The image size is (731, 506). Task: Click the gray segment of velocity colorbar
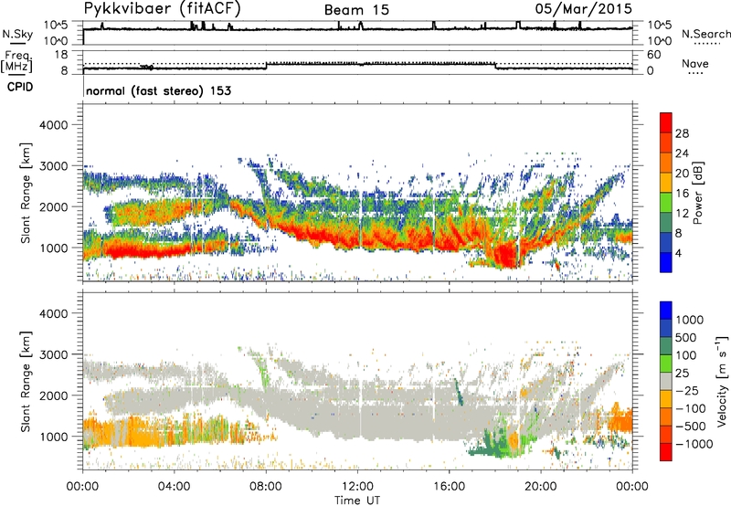[x=666, y=382]
